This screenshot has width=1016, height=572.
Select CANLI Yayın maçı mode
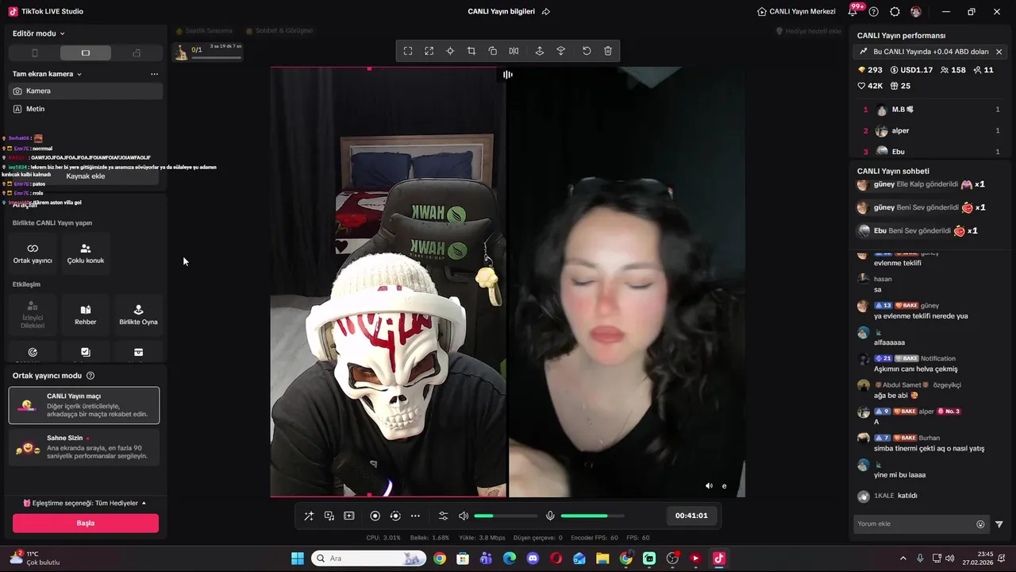[84, 405]
